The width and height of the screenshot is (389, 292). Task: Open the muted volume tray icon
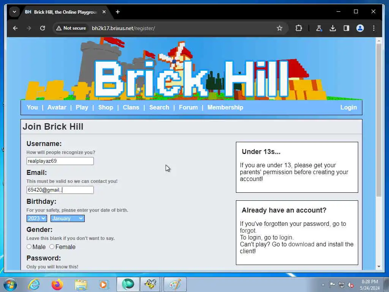click(x=351, y=285)
